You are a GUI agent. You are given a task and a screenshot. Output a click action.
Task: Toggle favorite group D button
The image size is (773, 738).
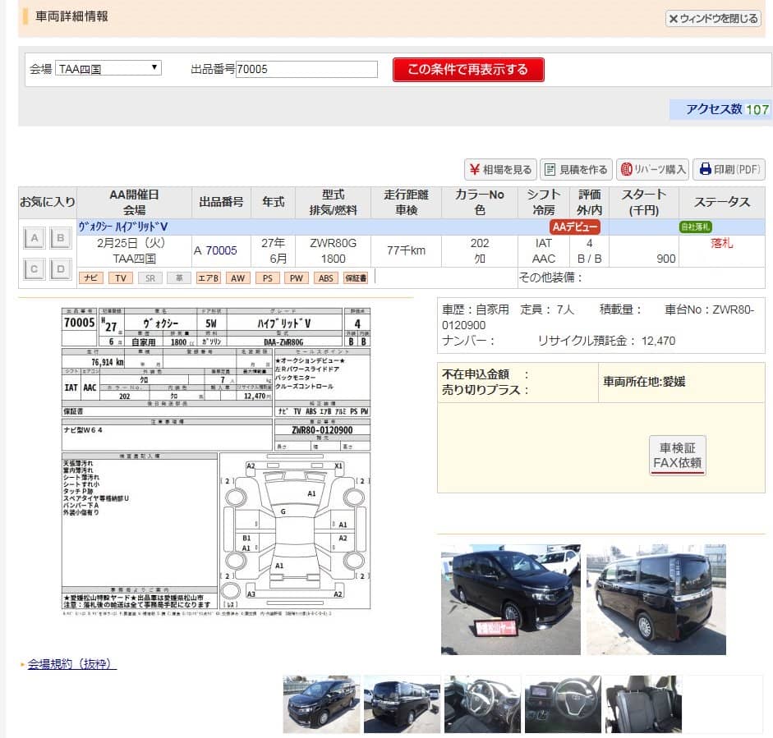coord(60,268)
